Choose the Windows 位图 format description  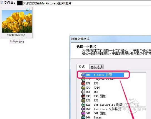pos(103,75)
